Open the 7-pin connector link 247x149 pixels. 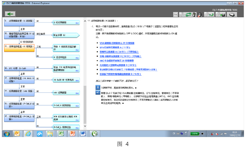(x=128, y=69)
